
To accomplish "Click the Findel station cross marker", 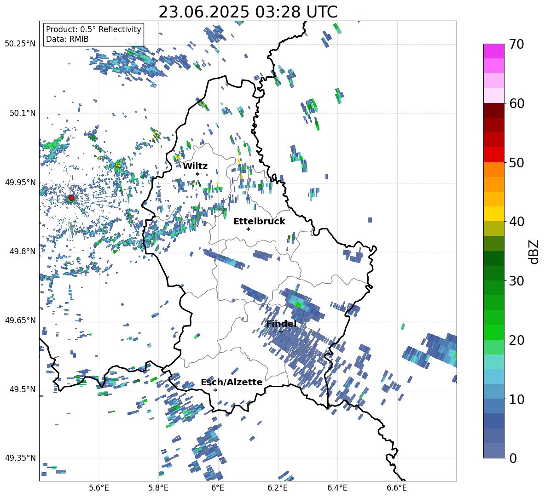I will tap(281, 331).
